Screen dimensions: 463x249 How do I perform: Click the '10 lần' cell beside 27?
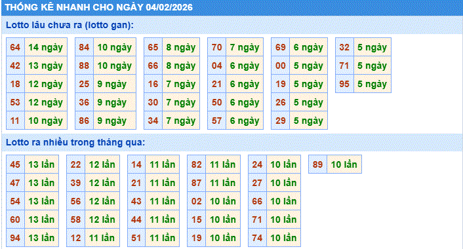(283, 183)
